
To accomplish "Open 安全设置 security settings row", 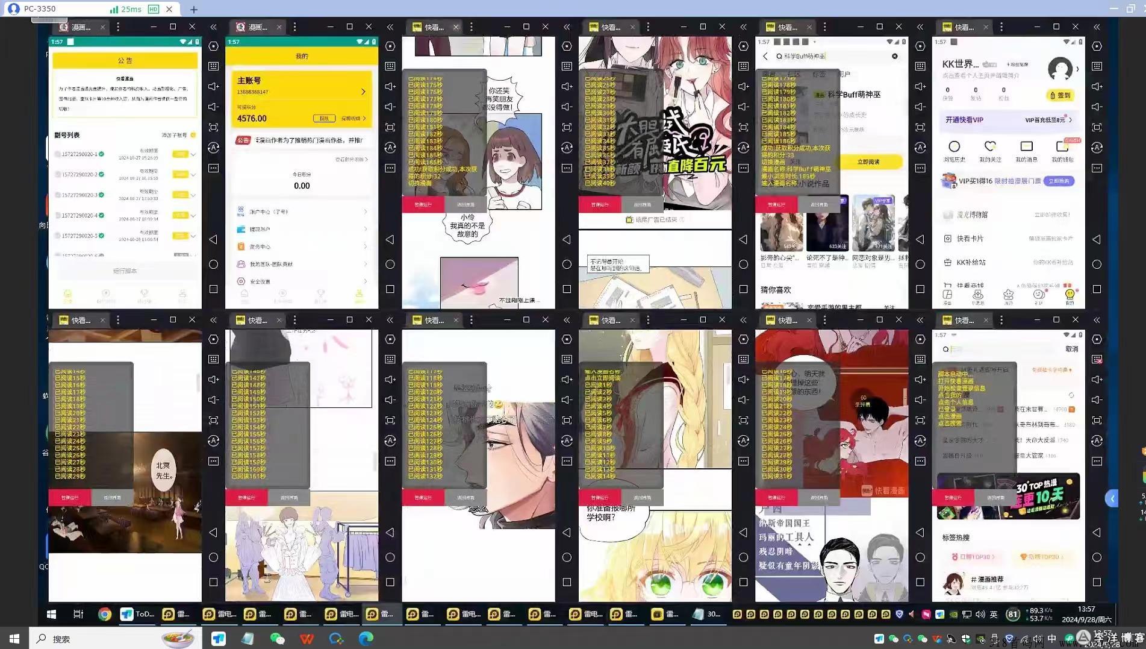I will coord(302,281).
